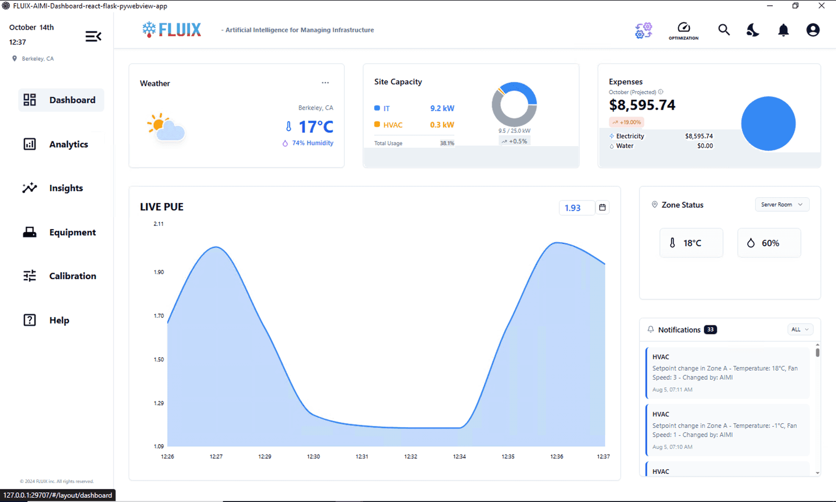
Task: Click the notifications scrollbar down arrow
Action: (817, 473)
